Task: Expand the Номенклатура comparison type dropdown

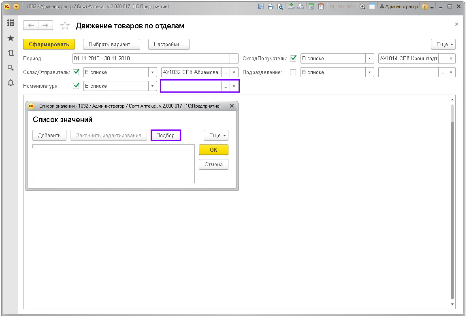Action: 153,86
